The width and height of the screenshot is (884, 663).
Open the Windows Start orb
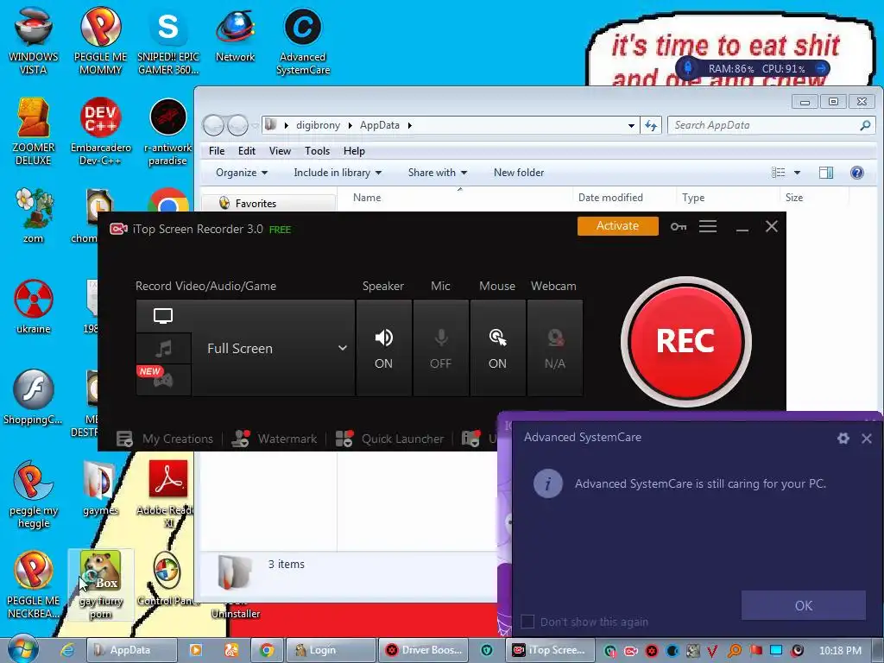click(23, 649)
